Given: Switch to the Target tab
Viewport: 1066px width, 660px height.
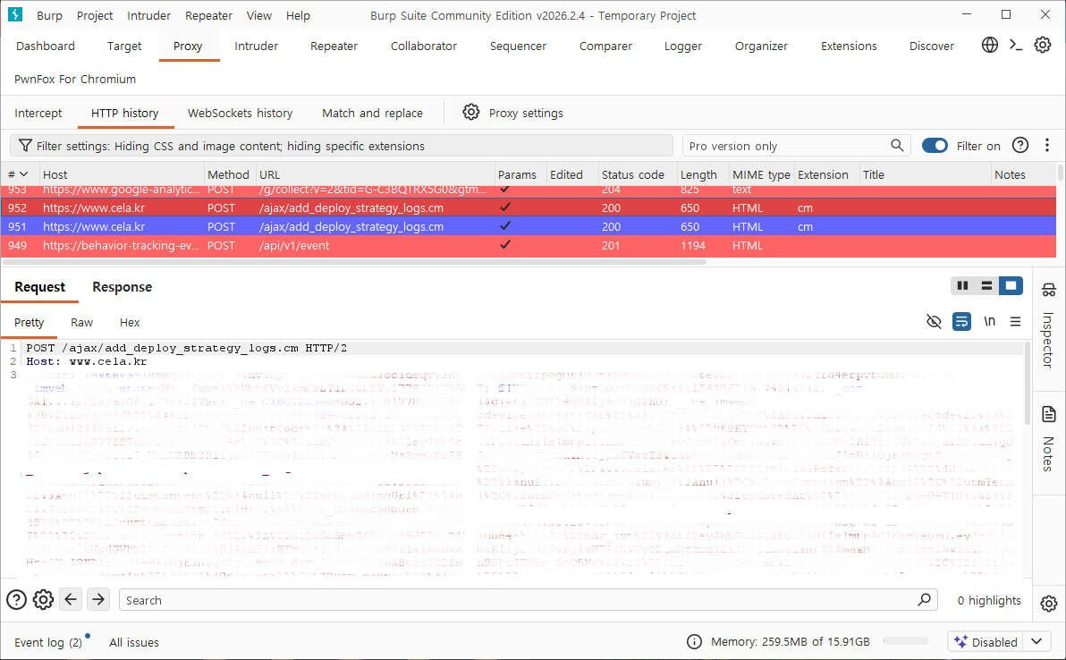Looking at the screenshot, I should pyautogui.click(x=124, y=46).
